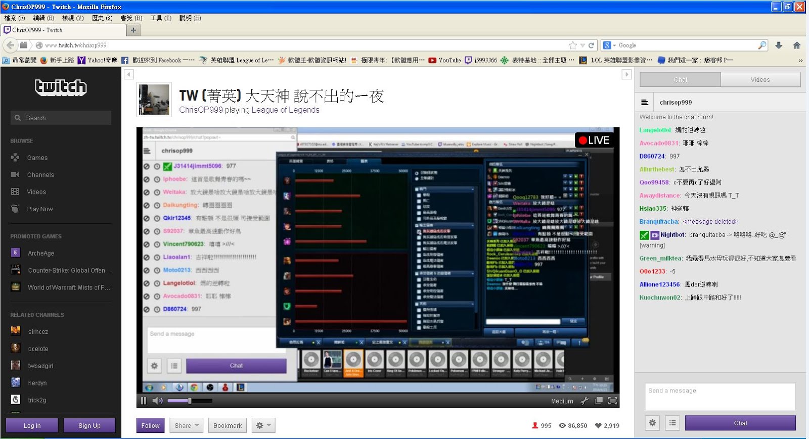Bookmark this page with star
The image size is (809, 439).
pos(573,45)
